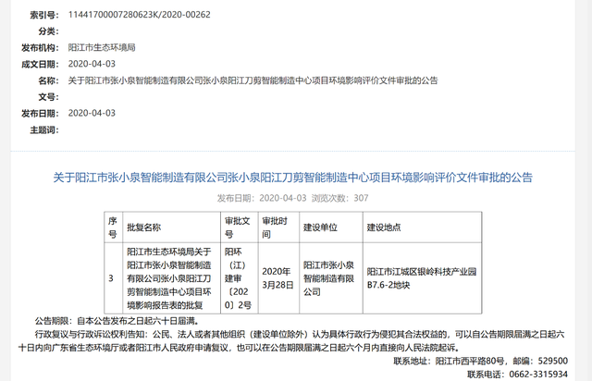The height and width of the screenshot is (381, 592).
Task: Select the publishing agency 阳江市生态环境局
Action: tap(102, 47)
